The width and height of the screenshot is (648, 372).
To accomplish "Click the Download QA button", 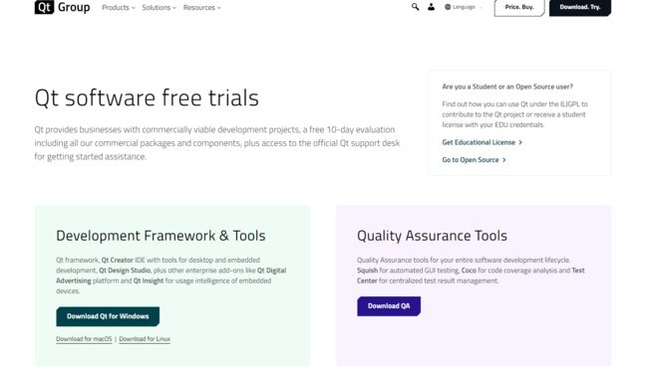I will tap(389, 306).
